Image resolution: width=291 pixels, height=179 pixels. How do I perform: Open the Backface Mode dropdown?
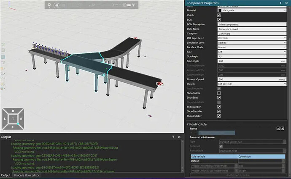click(252, 47)
